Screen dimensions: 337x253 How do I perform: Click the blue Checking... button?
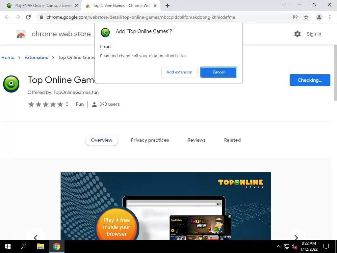310,80
